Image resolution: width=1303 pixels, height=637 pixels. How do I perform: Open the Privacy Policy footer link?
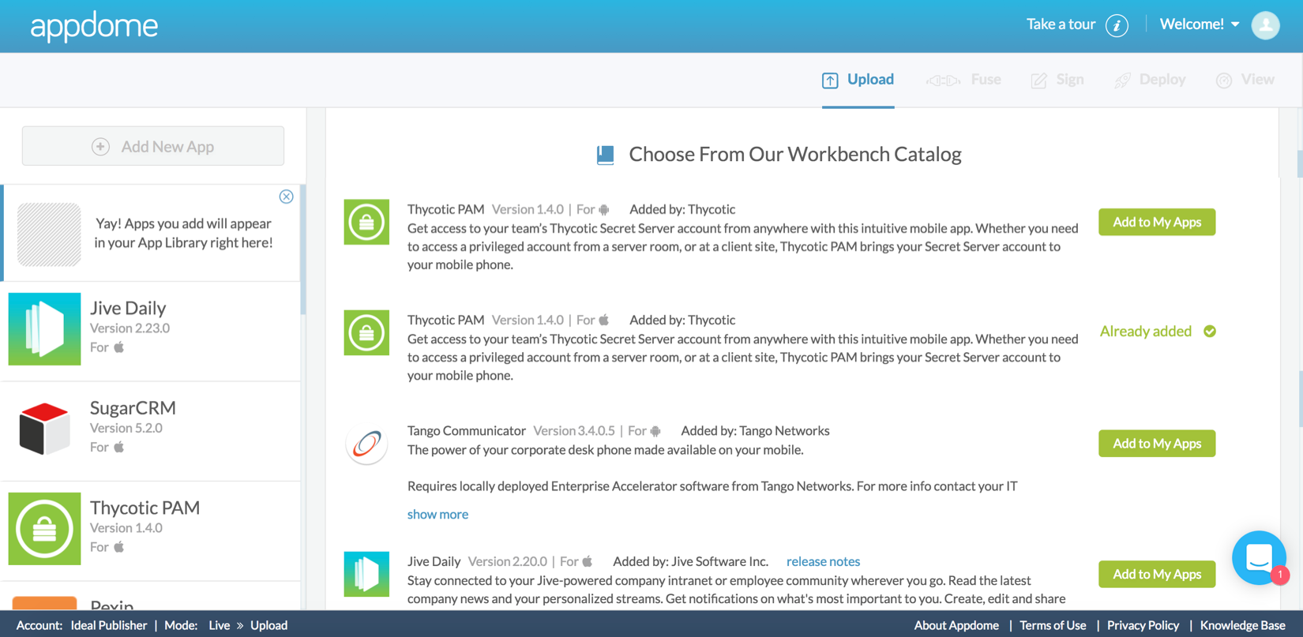pos(1143,625)
